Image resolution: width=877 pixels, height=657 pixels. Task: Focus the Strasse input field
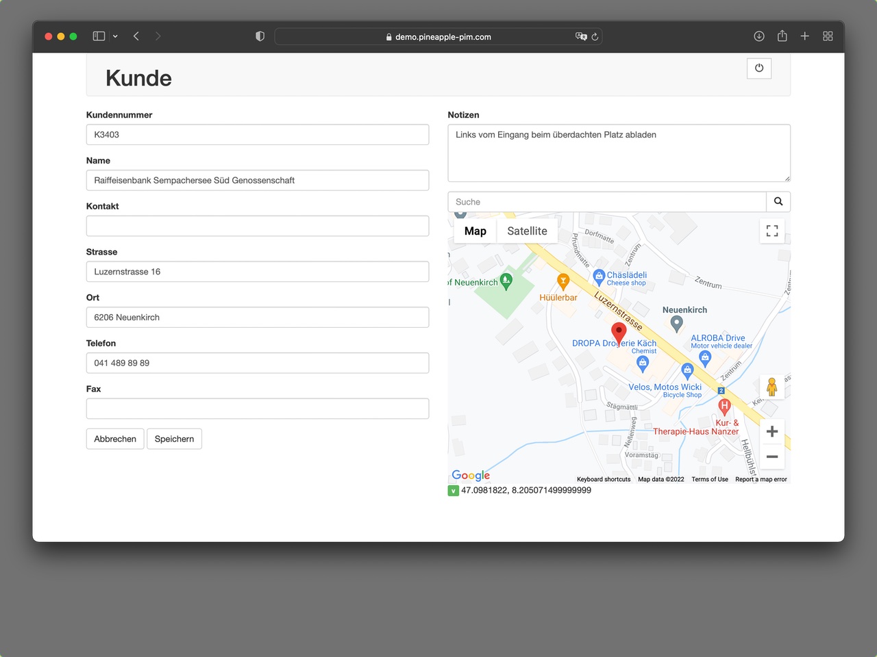click(258, 272)
